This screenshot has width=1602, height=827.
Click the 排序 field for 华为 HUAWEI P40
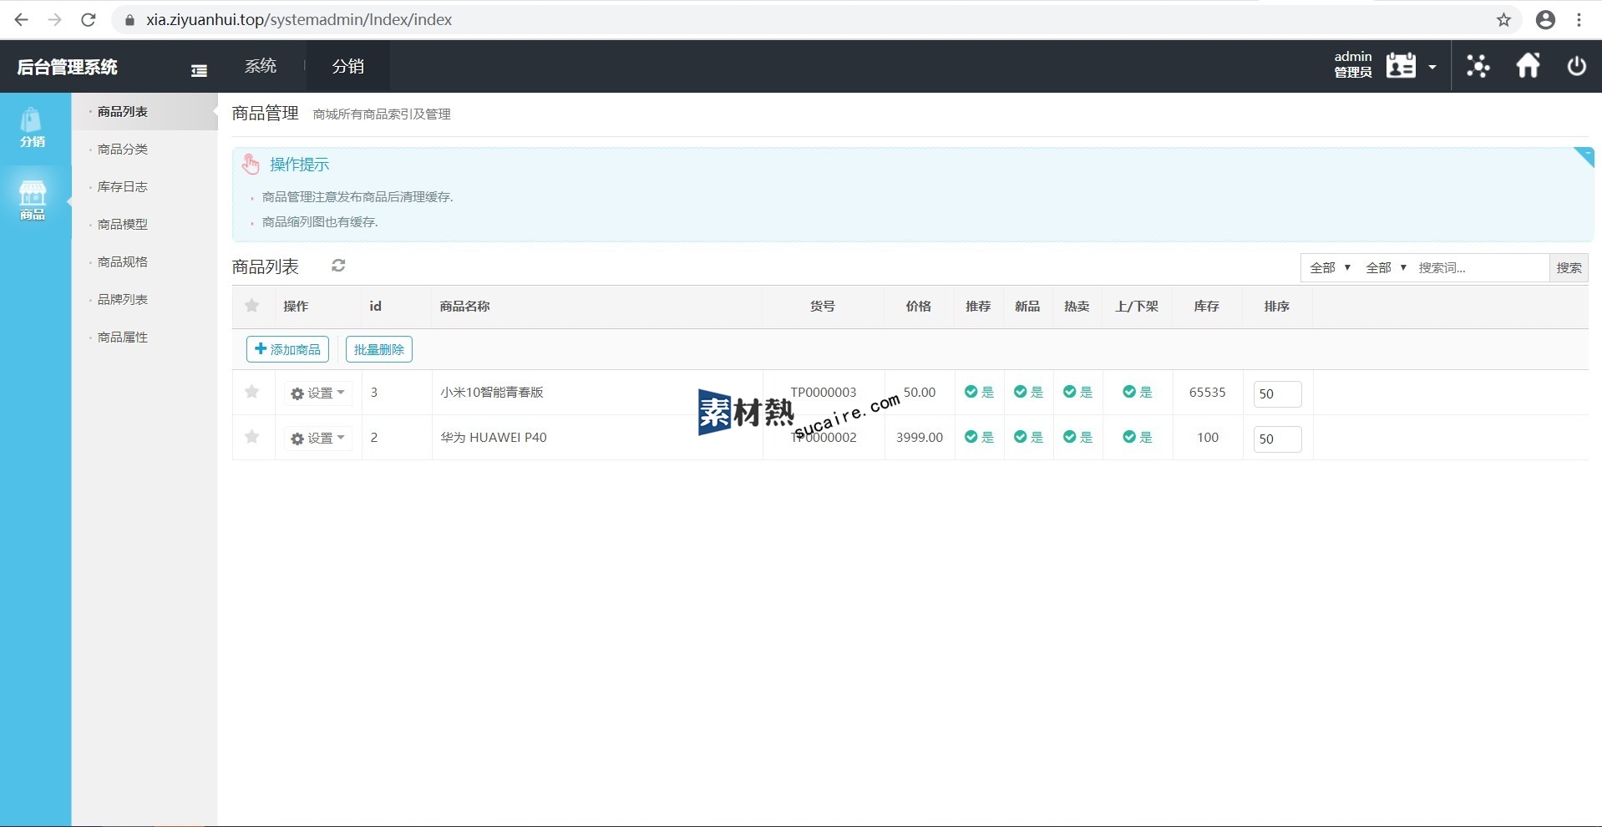click(x=1276, y=439)
